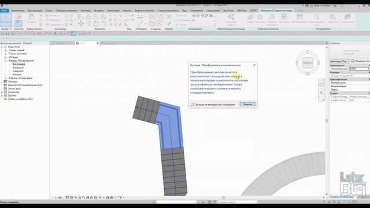This screenshot has width=370, height=208.
Task: Select Листы (все) in project browser
Action: 14,88
